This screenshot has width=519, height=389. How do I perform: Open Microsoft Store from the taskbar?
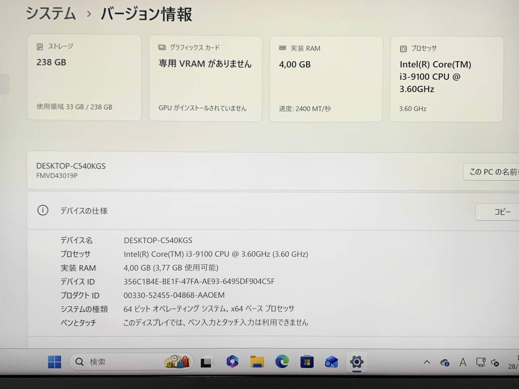[x=307, y=362]
